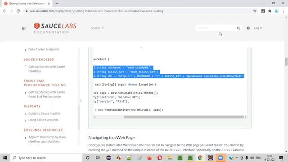Click the Type here to search box
Viewport: 288px width, 162px height.
(x=46, y=158)
